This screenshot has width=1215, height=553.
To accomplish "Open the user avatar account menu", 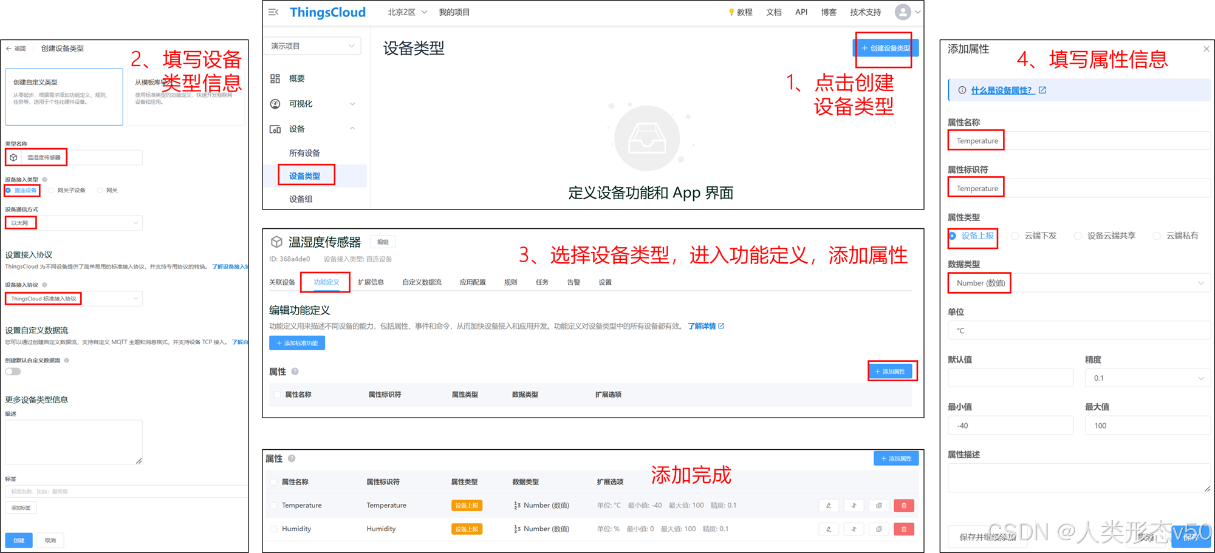I will pos(903,12).
